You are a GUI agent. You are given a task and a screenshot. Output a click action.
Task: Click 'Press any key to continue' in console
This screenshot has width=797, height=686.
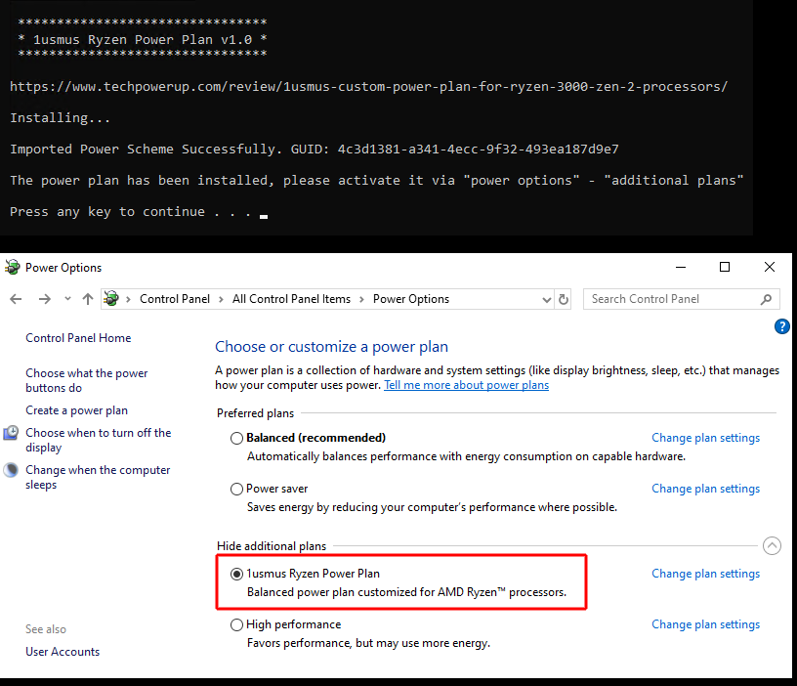coord(131,211)
